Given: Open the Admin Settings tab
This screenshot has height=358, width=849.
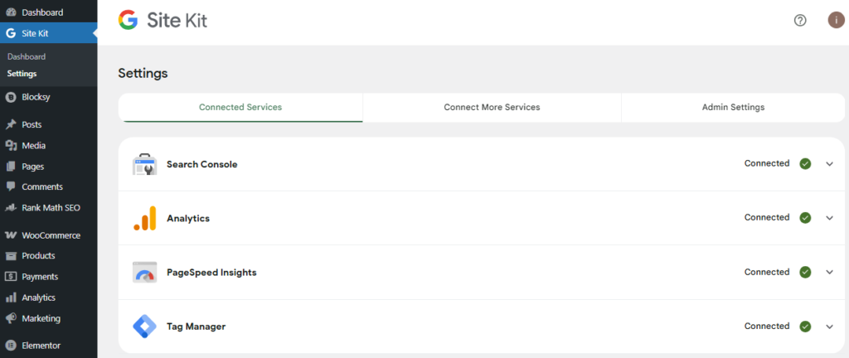Looking at the screenshot, I should 733,107.
